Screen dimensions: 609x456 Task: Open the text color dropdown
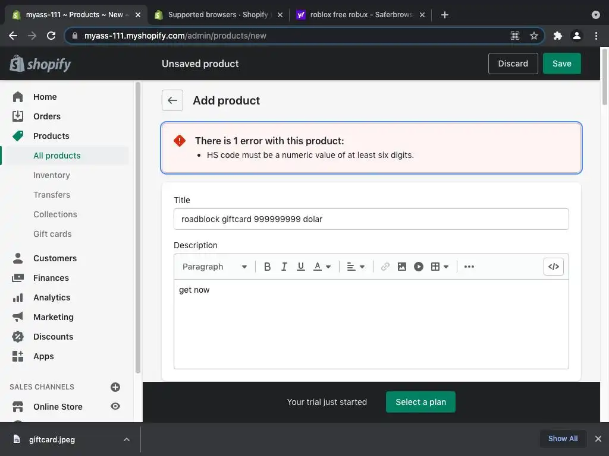[x=322, y=267]
